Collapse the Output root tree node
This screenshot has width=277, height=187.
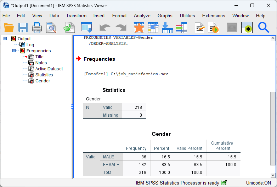tap(5, 39)
